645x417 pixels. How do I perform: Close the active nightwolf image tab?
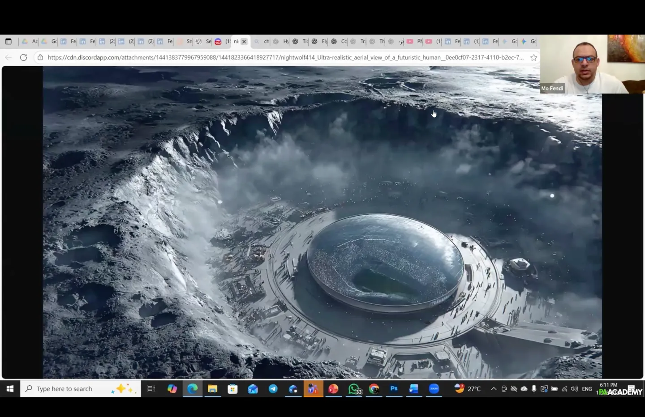point(244,42)
